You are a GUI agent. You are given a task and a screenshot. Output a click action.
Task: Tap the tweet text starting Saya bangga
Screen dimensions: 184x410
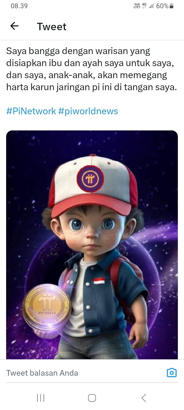92,69
